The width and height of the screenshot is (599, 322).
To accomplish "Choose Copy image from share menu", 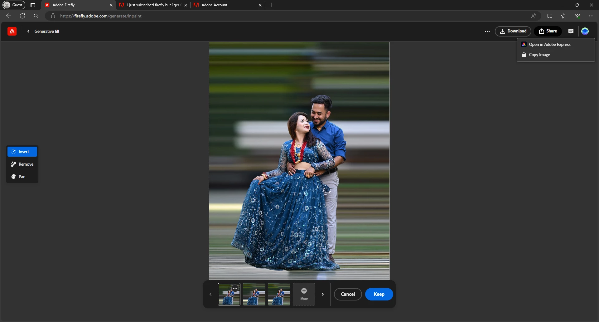I will coord(539,55).
